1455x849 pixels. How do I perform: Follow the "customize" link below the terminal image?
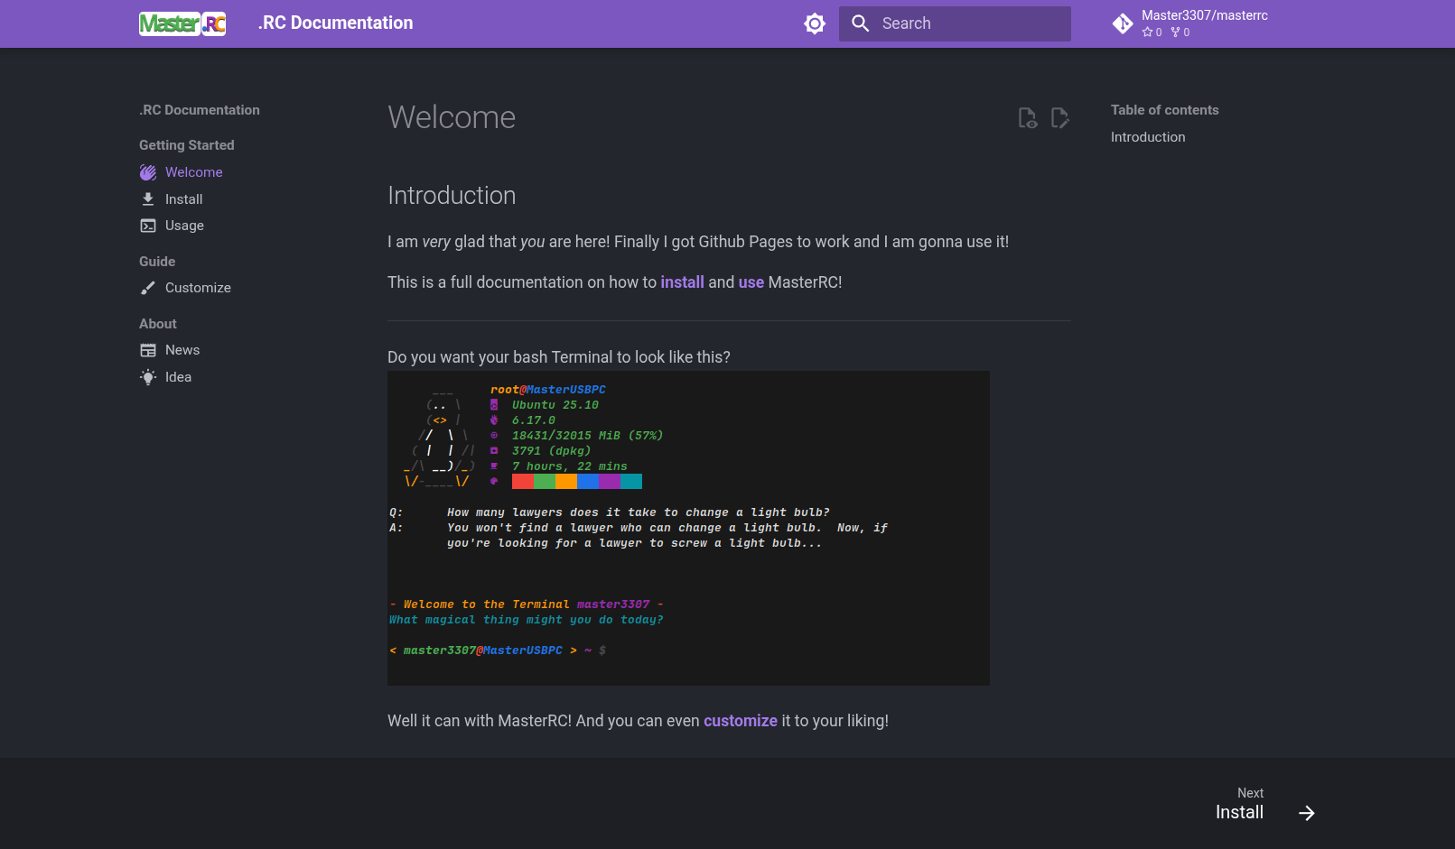point(740,721)
